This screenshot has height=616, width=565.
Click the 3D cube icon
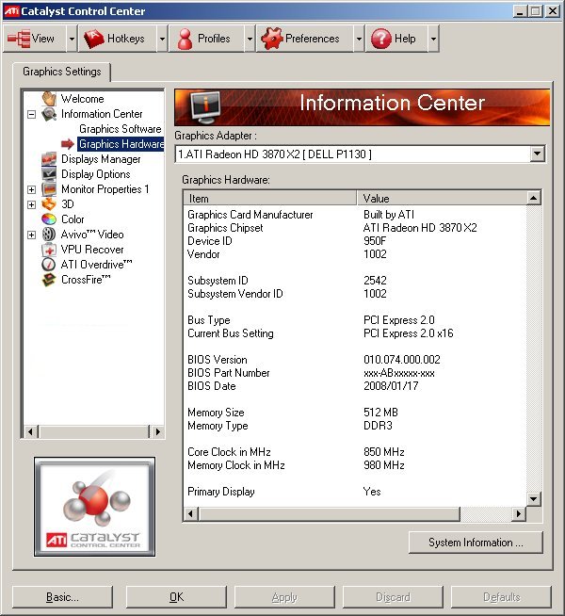pos(49,203)
